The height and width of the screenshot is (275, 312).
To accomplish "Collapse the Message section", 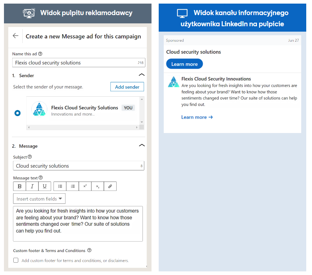I will 141,146.
